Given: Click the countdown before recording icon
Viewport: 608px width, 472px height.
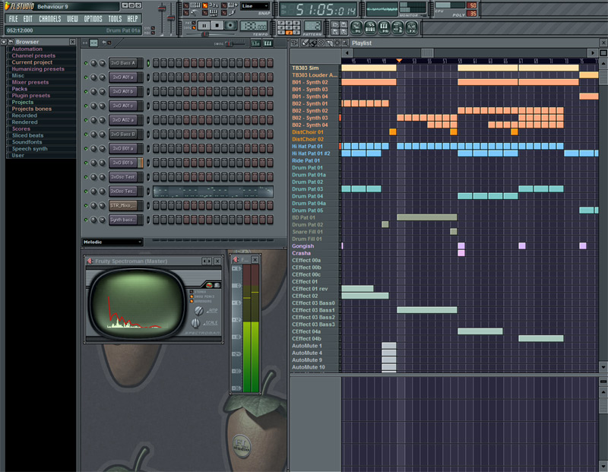Looking at the screenshot, I should [x=214, y=5].
